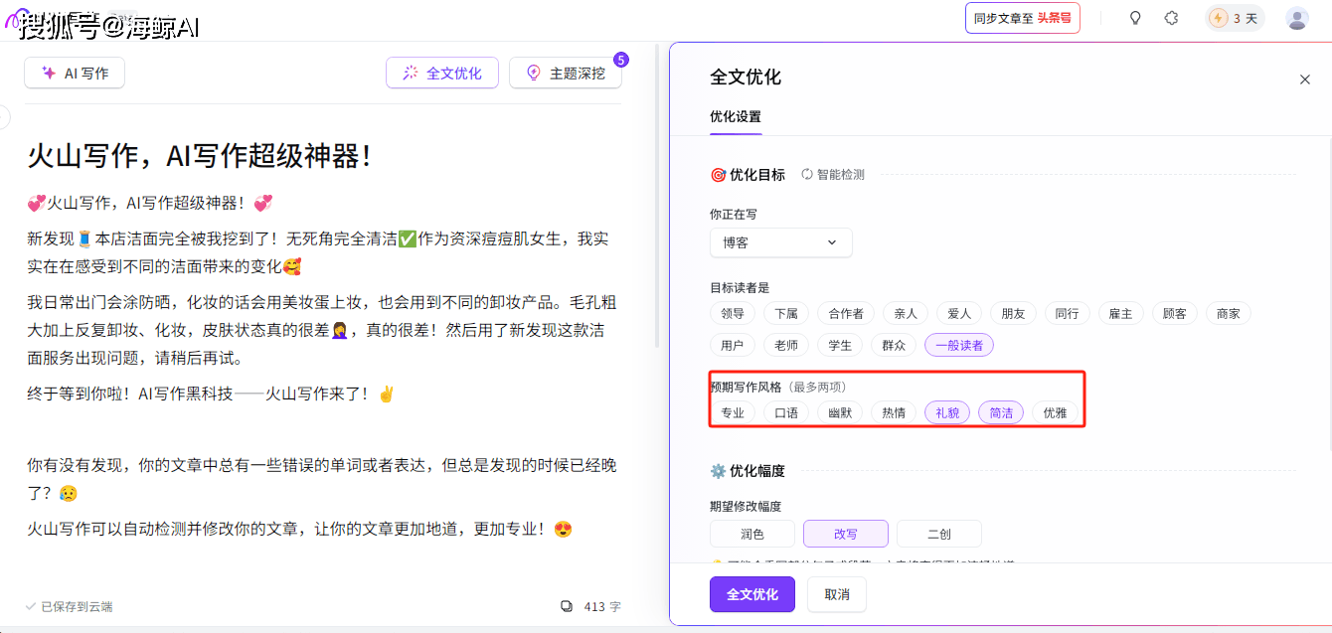Click the copy icon beside word count
This screenshot has width=1332, height=633.
pos(567,606)
